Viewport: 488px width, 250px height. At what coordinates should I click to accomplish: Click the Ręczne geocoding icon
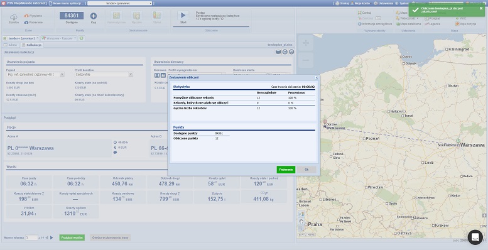click(136, 15)
